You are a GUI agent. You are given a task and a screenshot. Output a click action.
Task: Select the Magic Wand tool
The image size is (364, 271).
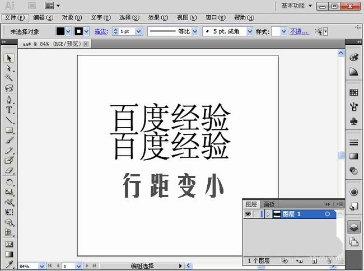point(9,77)
